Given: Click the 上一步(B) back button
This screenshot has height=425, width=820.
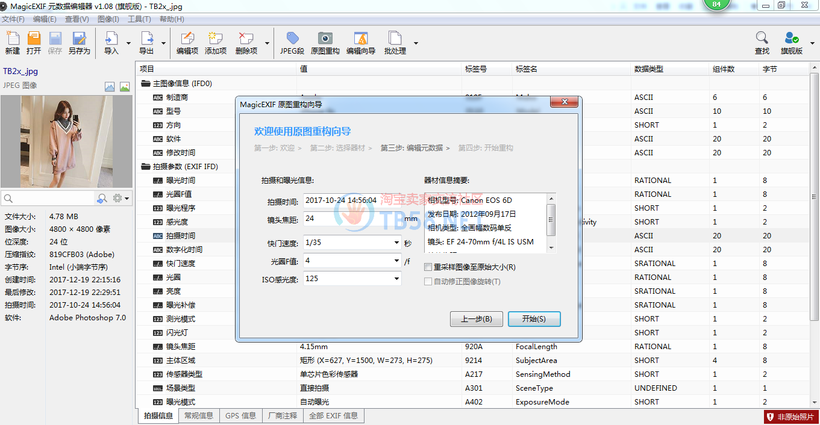Looking at the screenshot, I should point(476,319).
